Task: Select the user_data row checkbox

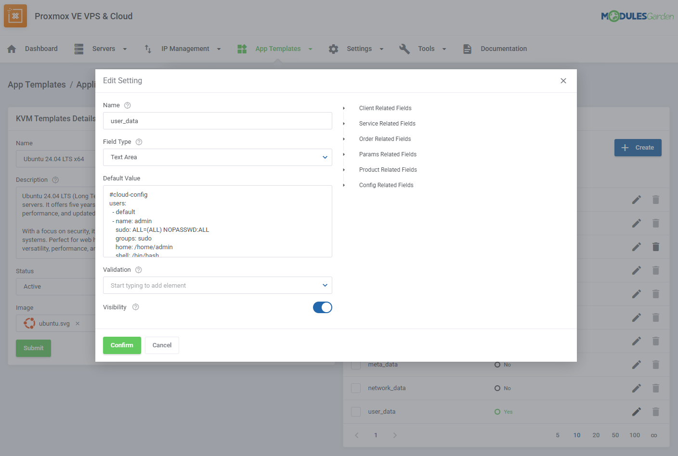Action: 356,412
